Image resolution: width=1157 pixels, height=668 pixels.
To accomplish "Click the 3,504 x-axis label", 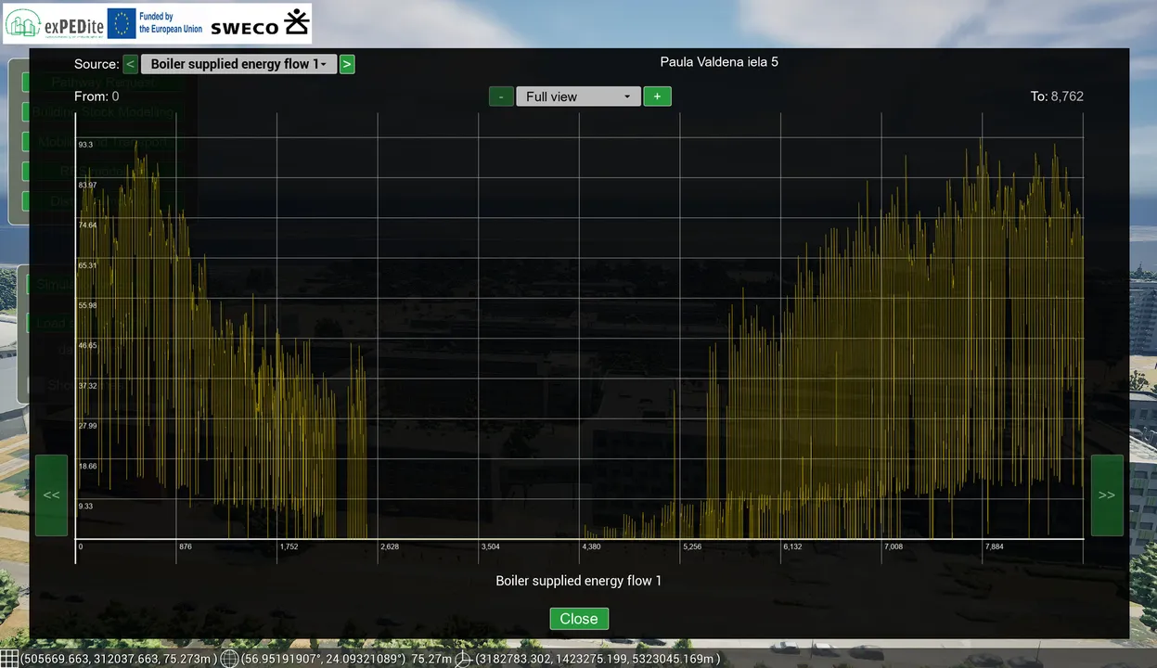I will 491,546.
